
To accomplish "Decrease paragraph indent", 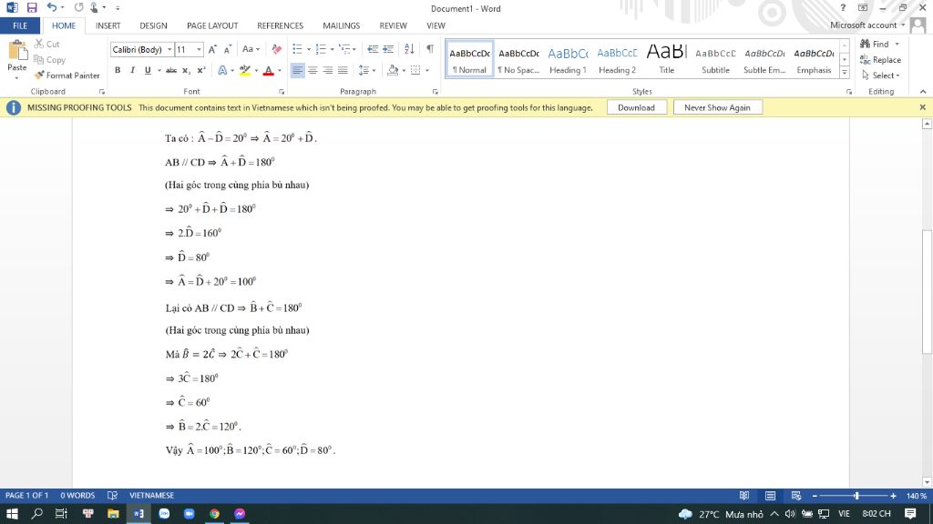I will [x=373, y=49].
